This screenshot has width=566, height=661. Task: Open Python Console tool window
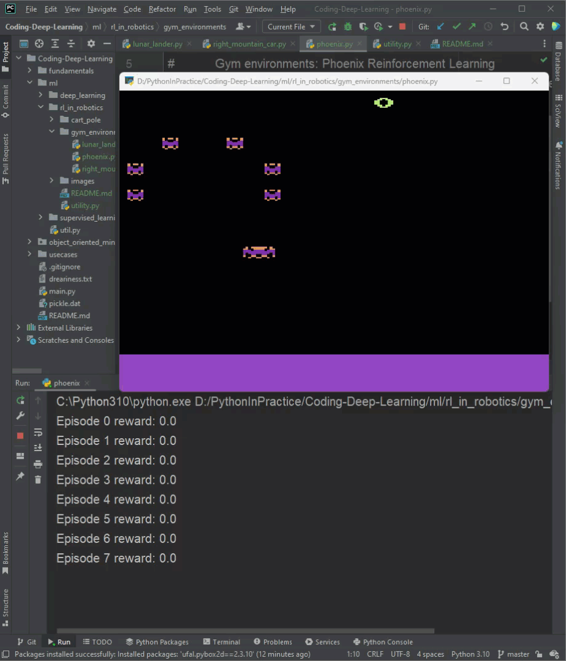pos(383,642)
